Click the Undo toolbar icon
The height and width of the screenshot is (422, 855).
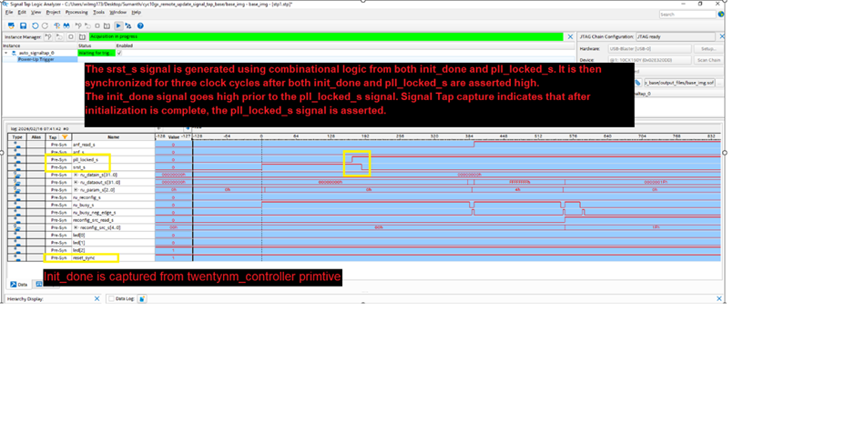coord(35,25)
